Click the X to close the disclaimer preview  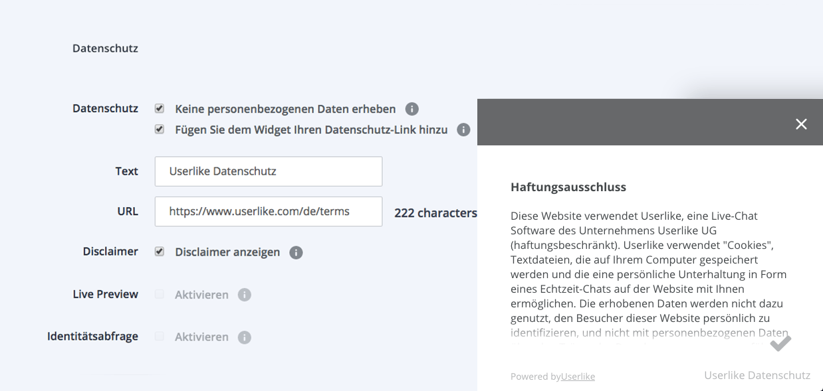tap(800, 123)
